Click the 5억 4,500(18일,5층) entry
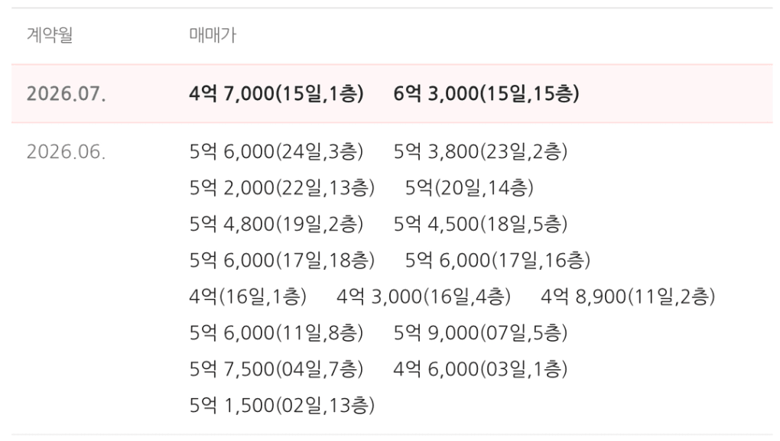The width and height of the screenshot is (780, 441). 480,224
